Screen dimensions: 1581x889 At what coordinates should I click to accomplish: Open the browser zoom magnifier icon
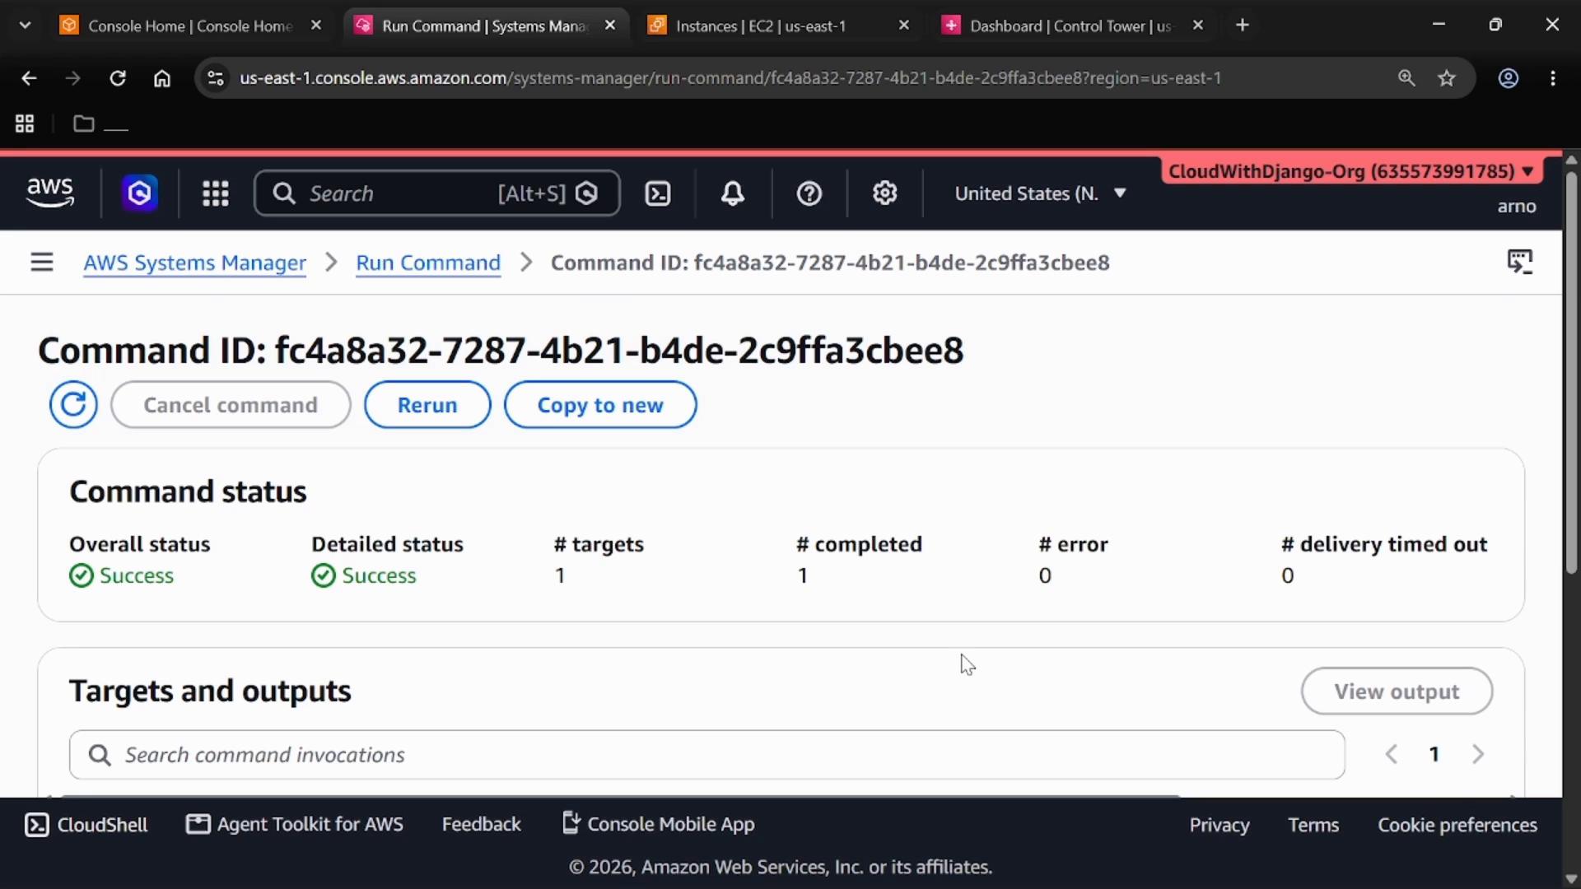pyautogui.click(x=1406, y=78)
